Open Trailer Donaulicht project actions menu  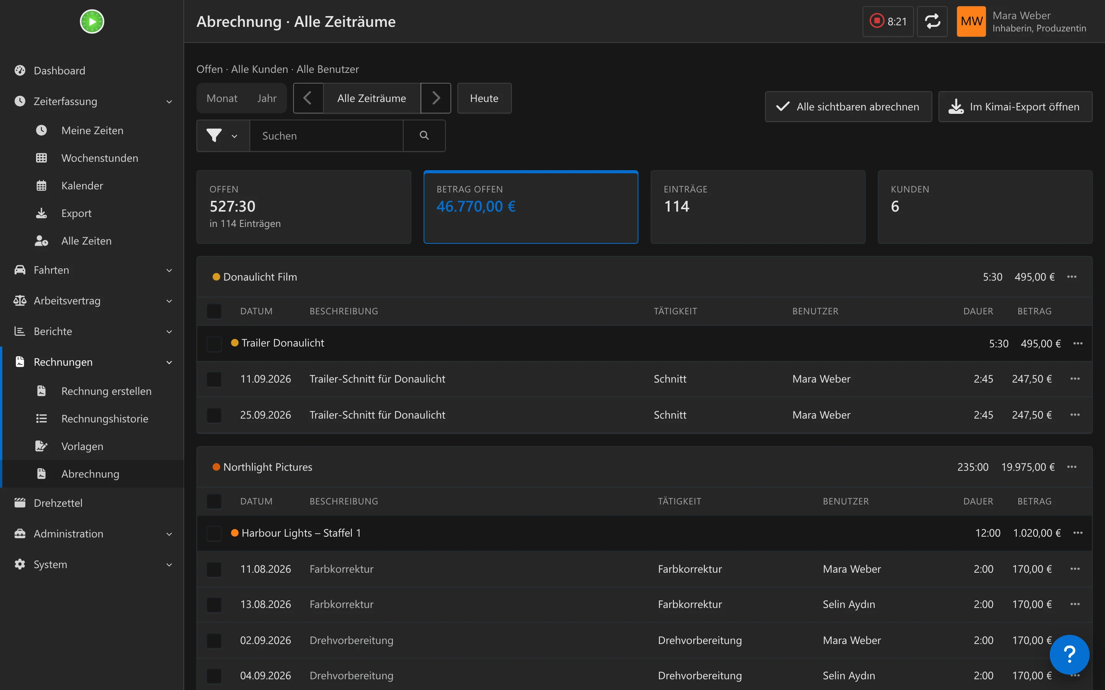pos(1078,343)
